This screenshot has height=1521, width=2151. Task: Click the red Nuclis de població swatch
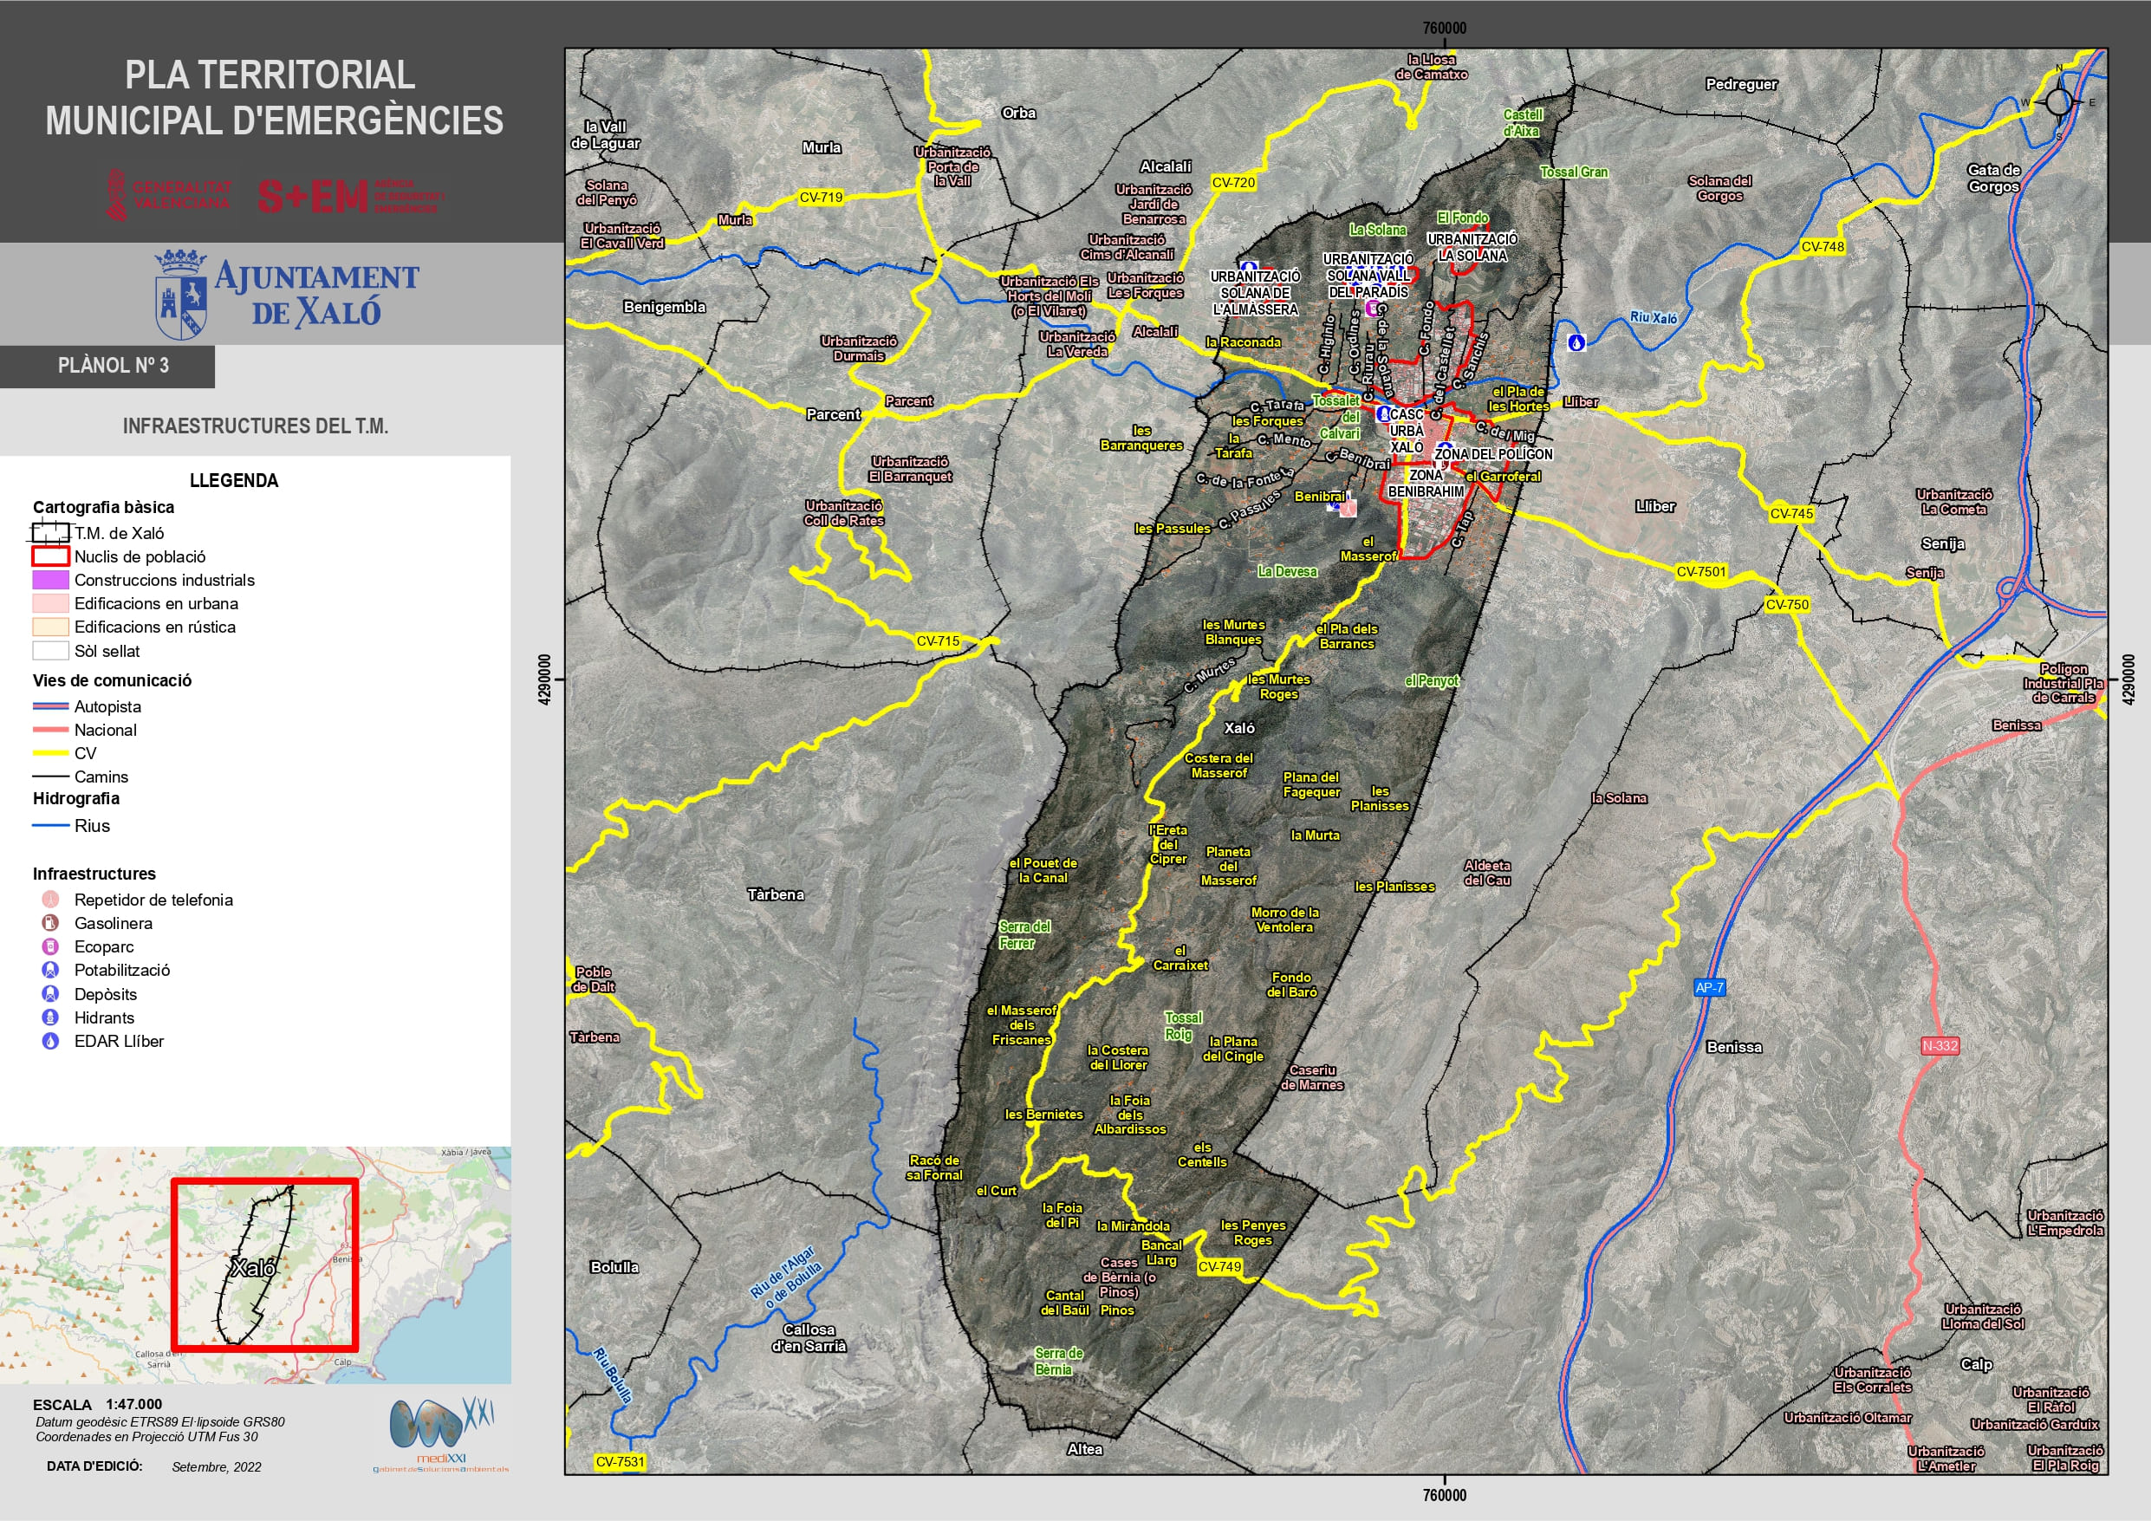[50, 556]
